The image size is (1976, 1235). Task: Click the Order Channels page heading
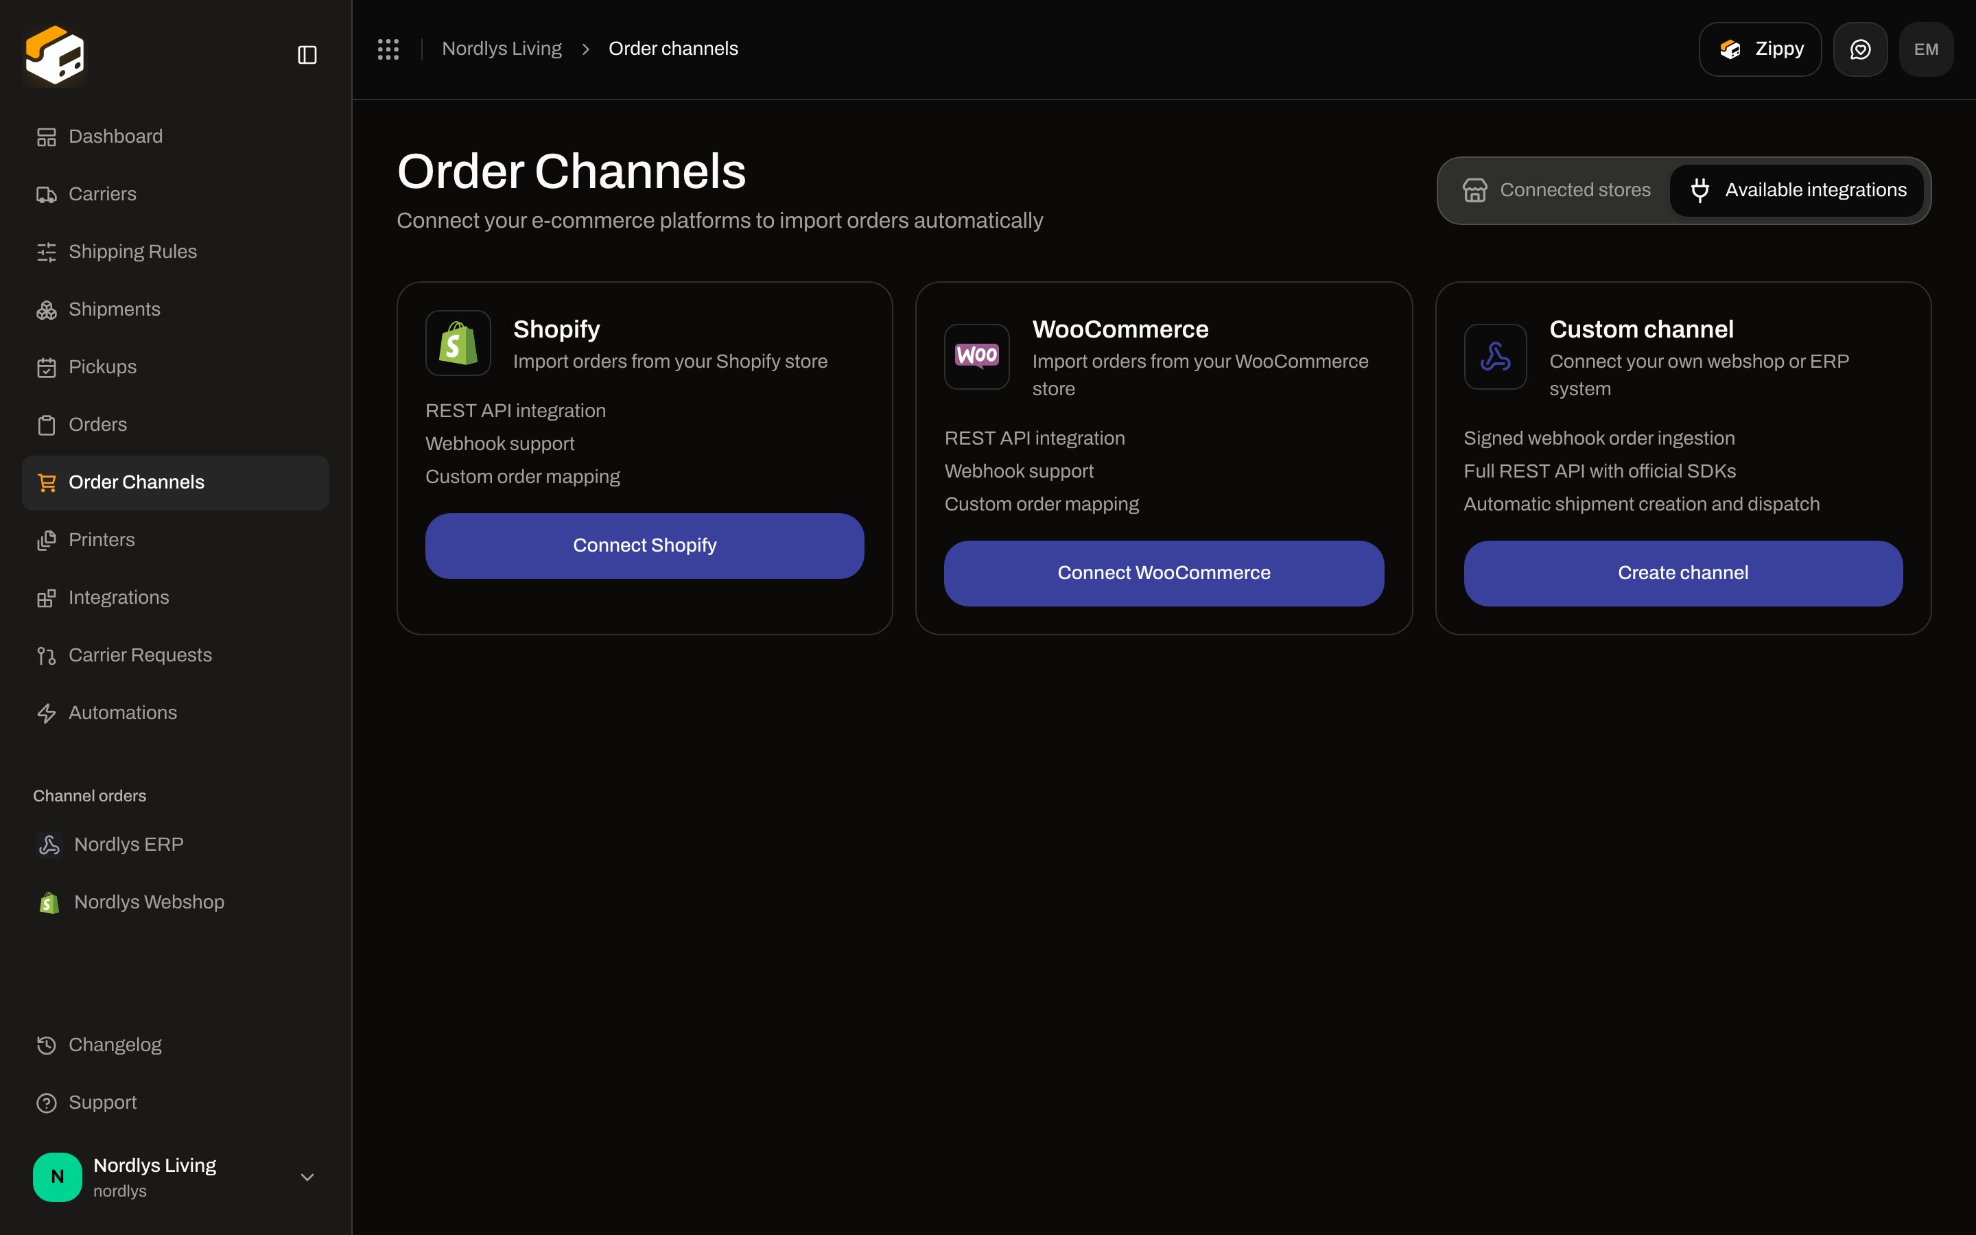pos(572,172)
